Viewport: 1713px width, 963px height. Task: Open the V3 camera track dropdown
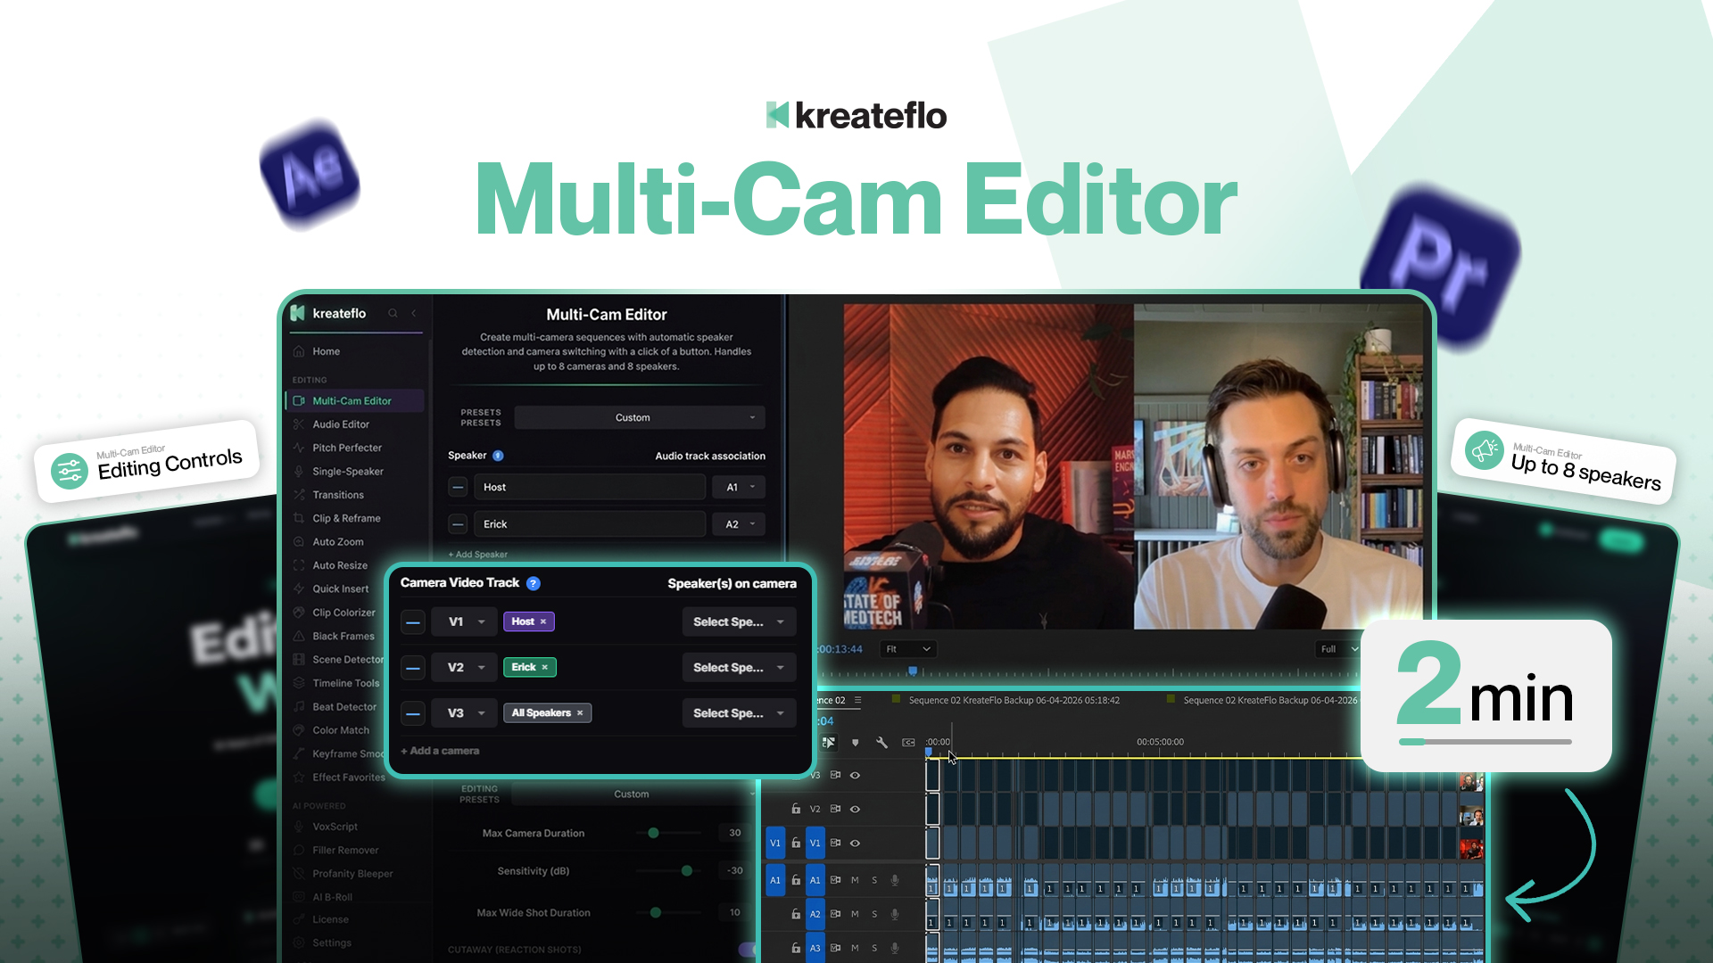pos(464,713)
